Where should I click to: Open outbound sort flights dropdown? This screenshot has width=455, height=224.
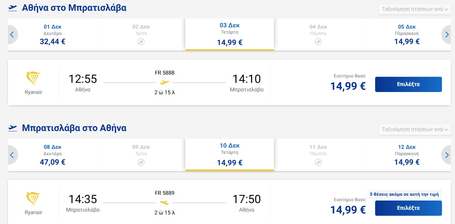tap(414, 9)
